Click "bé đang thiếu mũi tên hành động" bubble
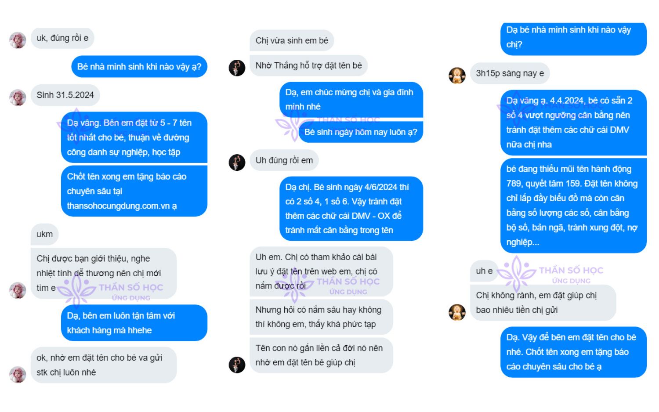Viewport: 659px width, 412px height. click(573, 205)
